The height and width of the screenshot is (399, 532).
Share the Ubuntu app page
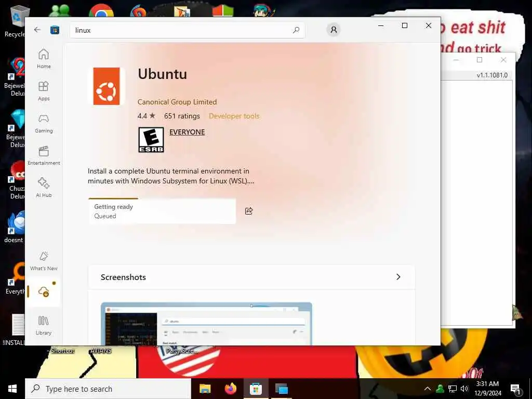point(249,211)
